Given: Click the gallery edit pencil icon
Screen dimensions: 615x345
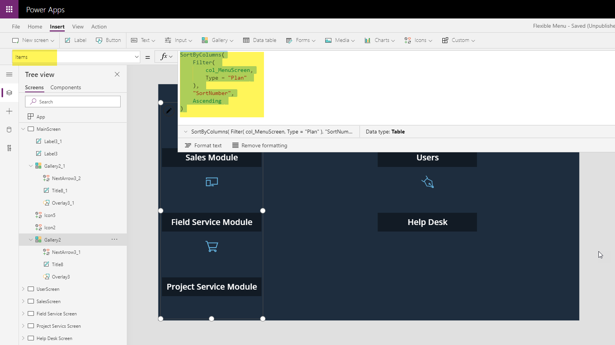Looking at the screenshot, I should pyautogui.click(x=169, y=111).
